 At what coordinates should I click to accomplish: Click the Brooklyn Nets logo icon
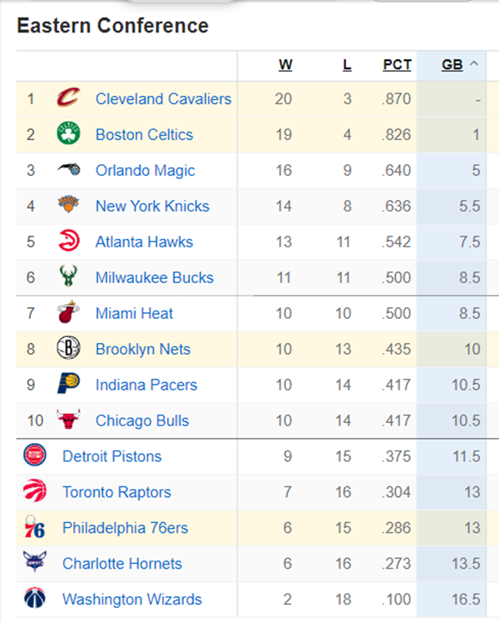coord(68,348)
